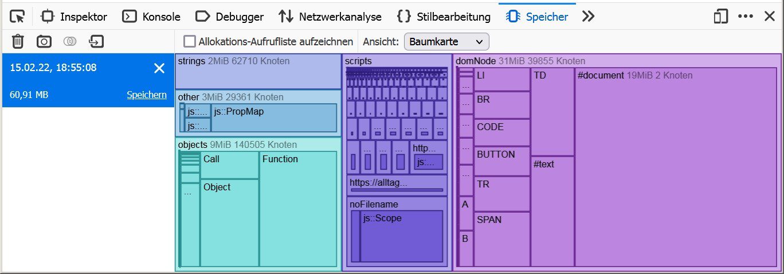Take a snapshot with camera icon
The width and height of the screenshot is (784, 274).
point(44,41)
